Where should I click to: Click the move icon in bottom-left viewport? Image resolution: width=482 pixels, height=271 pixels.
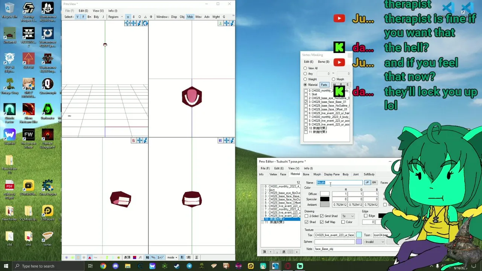point(140,140)
